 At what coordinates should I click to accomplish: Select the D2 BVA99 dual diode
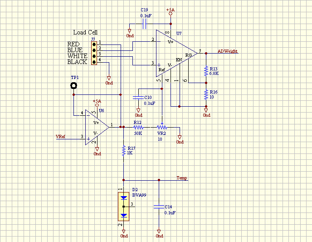click(123, 207)
